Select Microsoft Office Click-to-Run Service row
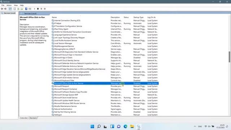 click(x=105, y=83)
